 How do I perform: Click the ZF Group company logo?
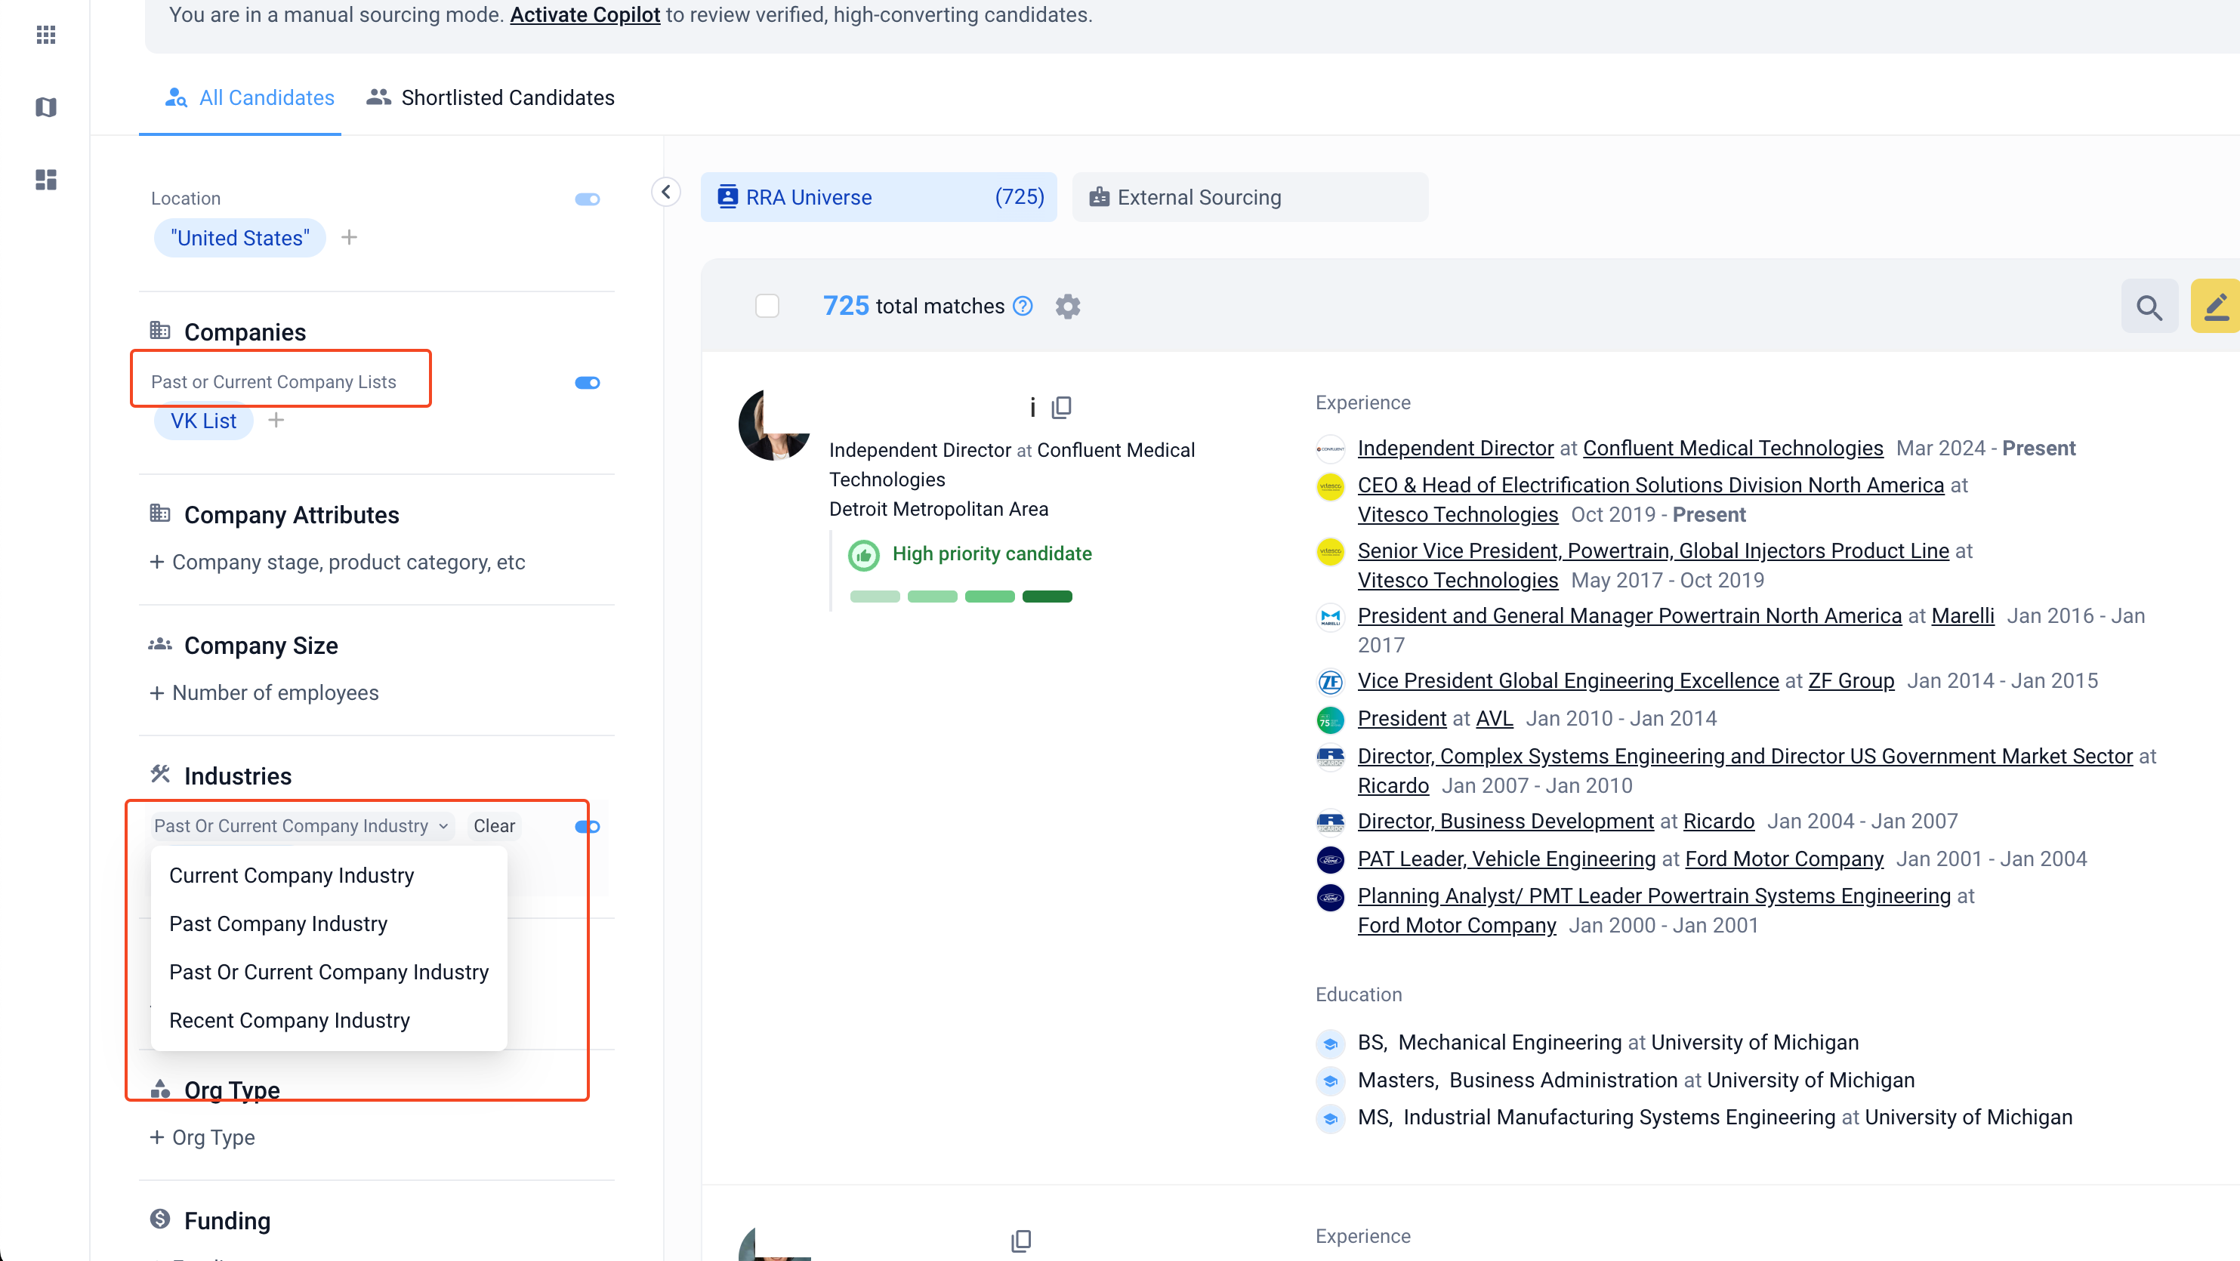point(1331,682)
